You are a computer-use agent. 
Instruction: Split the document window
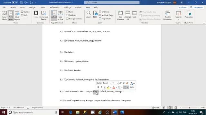point(134,14)
